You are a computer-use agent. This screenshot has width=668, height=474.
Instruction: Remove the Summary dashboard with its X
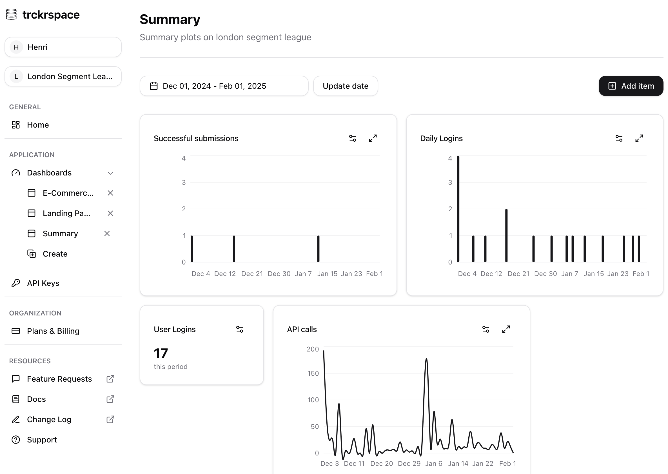coord(107,233)
